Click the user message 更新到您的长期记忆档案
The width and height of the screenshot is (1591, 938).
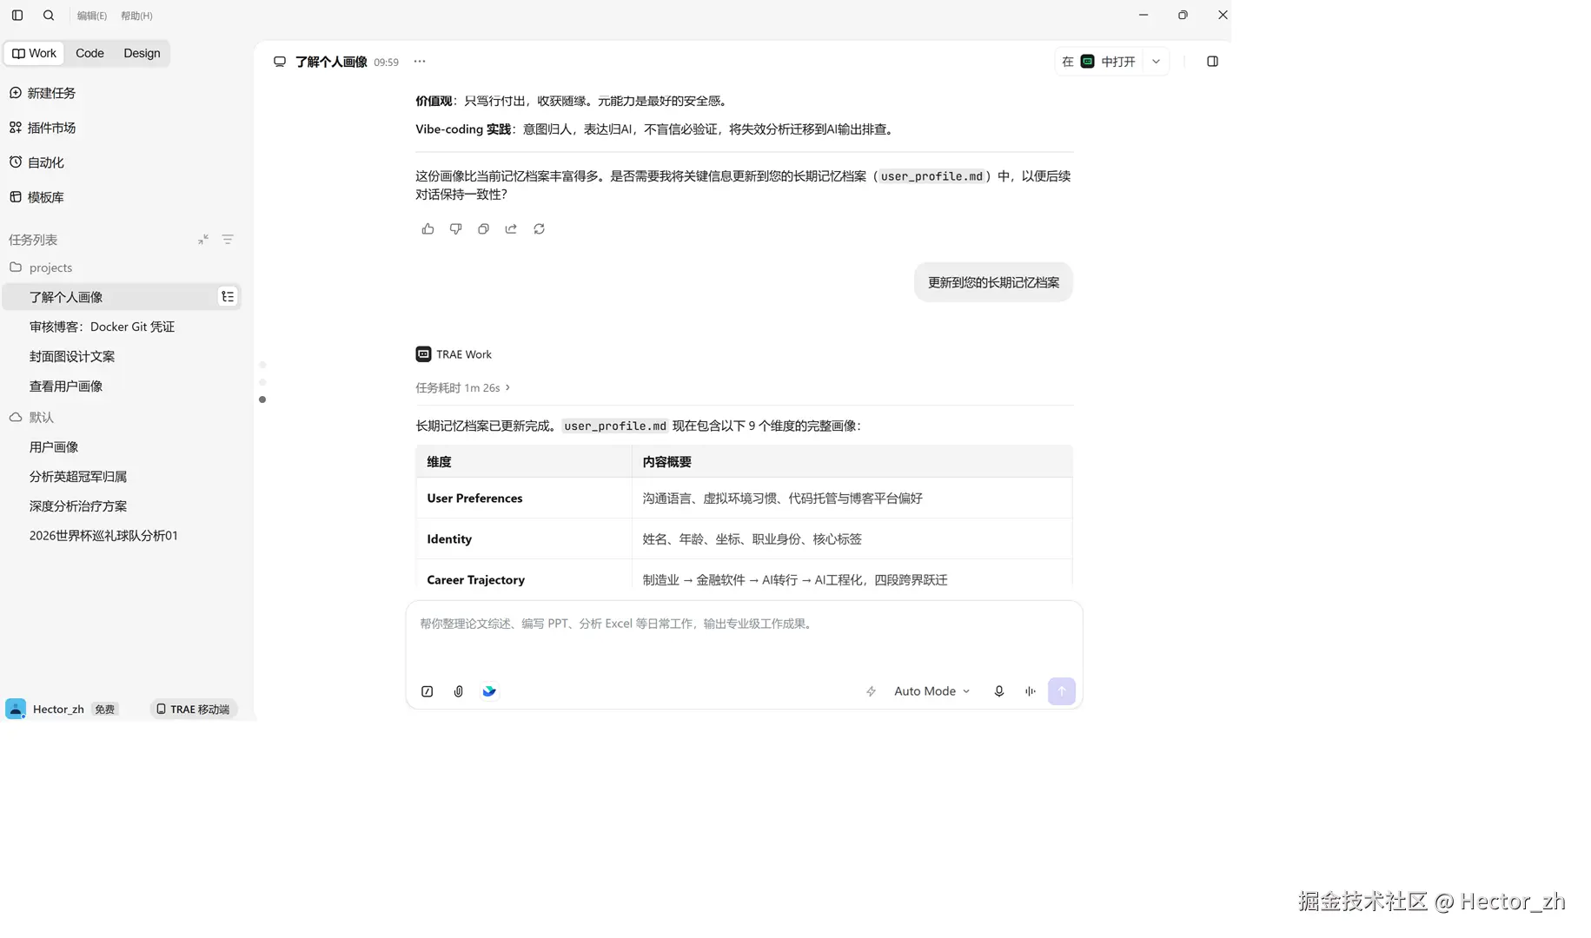click(x=993, y=282)
